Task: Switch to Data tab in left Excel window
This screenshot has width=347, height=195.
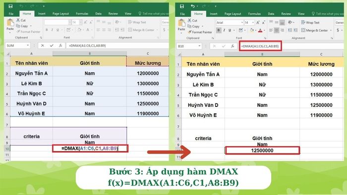Action: click(99, 14)
